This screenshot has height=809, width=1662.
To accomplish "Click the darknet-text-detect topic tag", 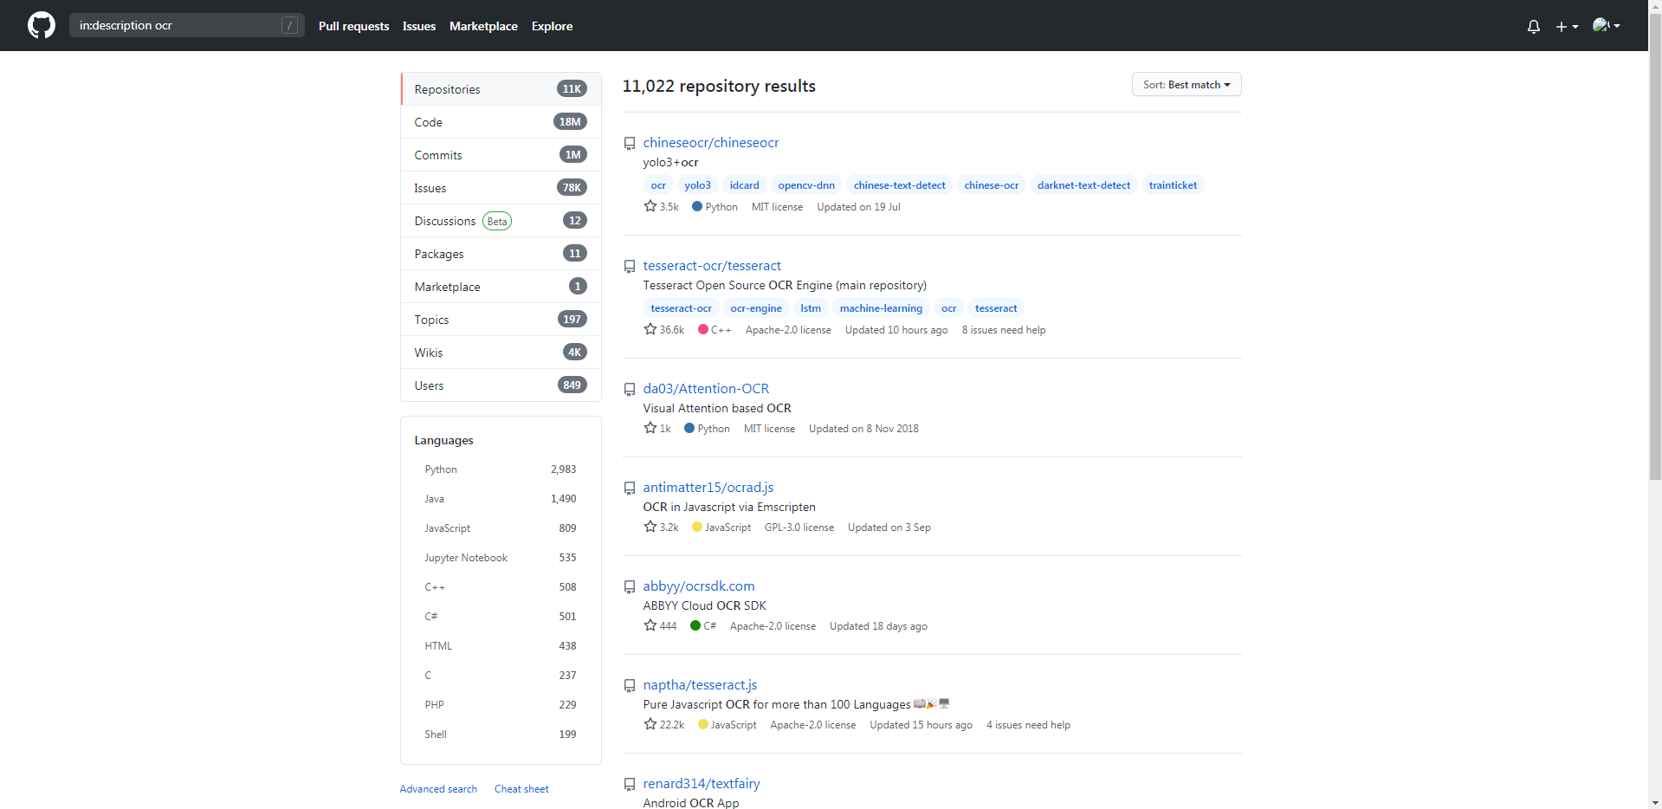I will pyautogui.click(x=1083, y=185).
